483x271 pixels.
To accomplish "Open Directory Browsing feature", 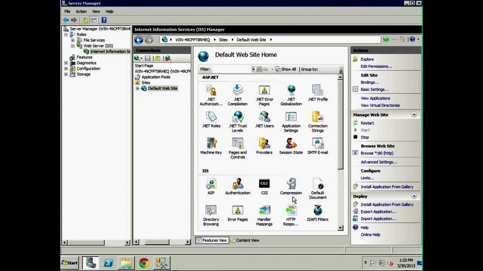I will click(x=211, y=215).
